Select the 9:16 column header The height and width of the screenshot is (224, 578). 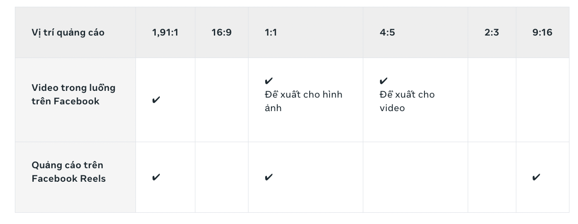pyautogui.click(x=542, y=32)
